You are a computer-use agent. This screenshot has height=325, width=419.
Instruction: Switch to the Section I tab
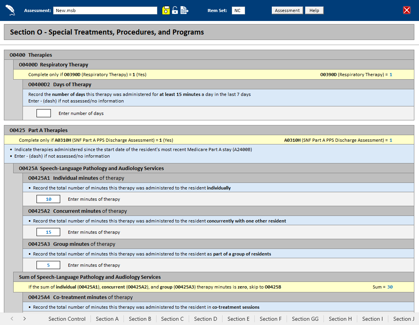point(372,319)
